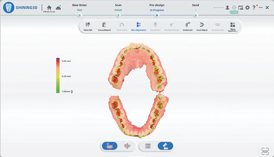Adjust the 1.00mm scale stepper arrows
This screenshot has width=274, height=157.
tap(72, 92)
